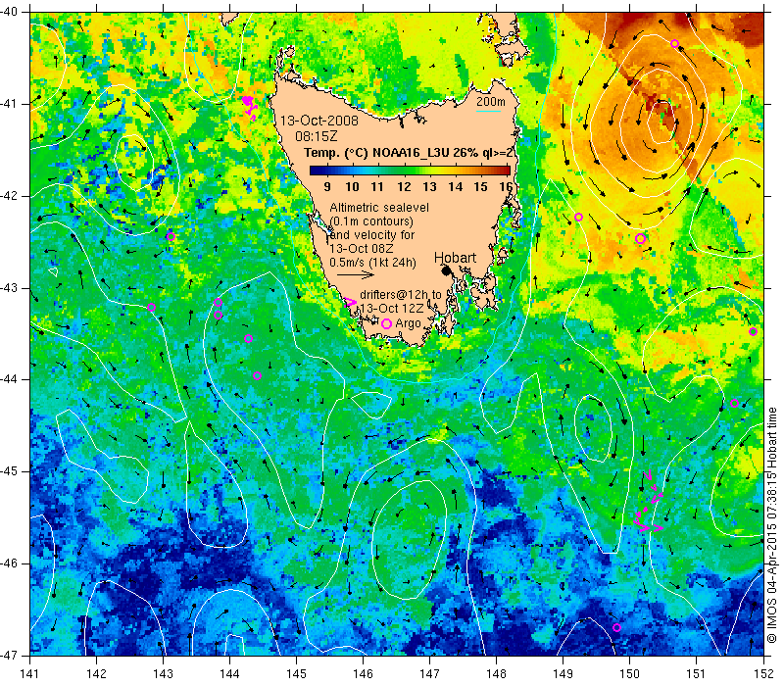Click the '13-Oct 08Z' caption line
This screenshot has height=686, width=784.
click(362, 249)
